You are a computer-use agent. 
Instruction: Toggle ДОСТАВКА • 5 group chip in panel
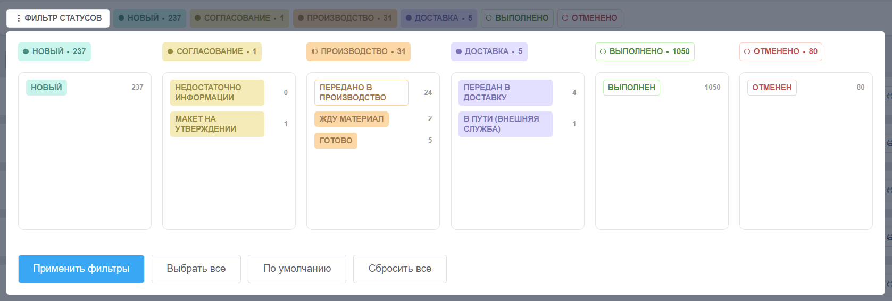[x=489, y=51]
